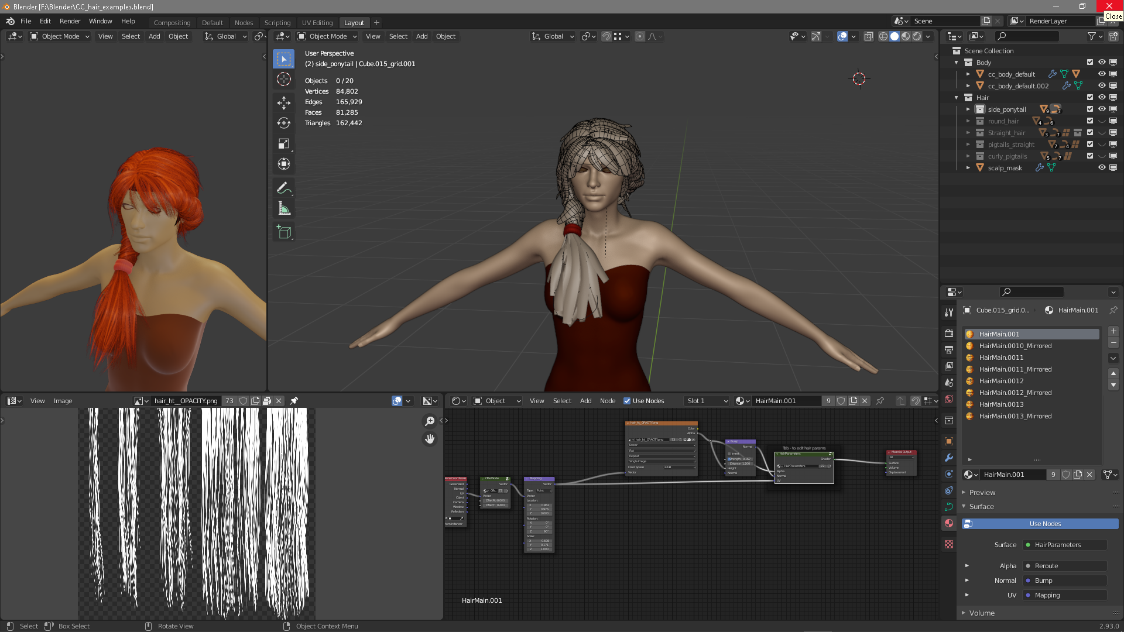Click the image editor pan hand icon
The width and height of the screenshot is (1124, 632).
click(x=430, y=438)
